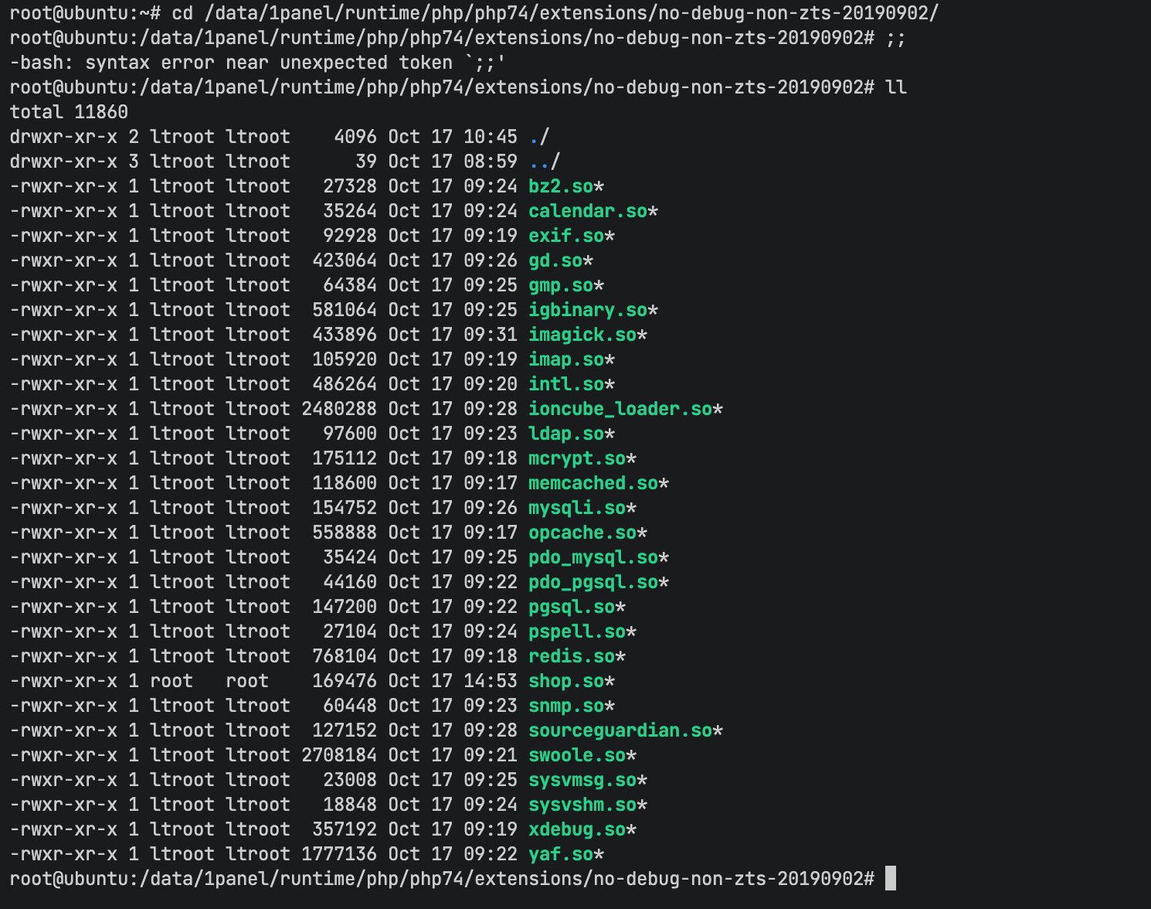
Task: Click the yaf.so filename
Action: tap(561, 854)
